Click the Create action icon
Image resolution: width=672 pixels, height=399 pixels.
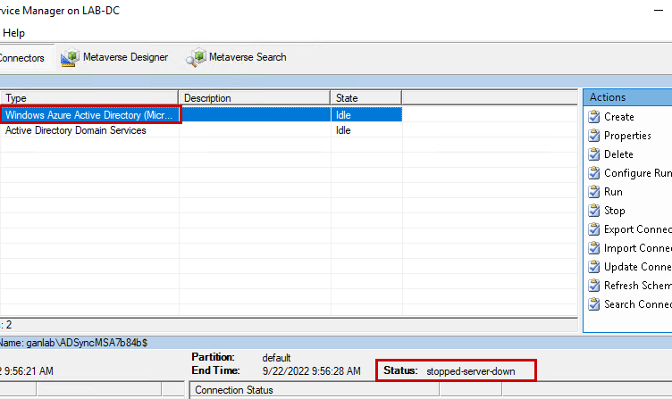pyautogui.click(x=594, y=117)
